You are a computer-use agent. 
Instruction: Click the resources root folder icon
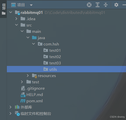point(34,76)
